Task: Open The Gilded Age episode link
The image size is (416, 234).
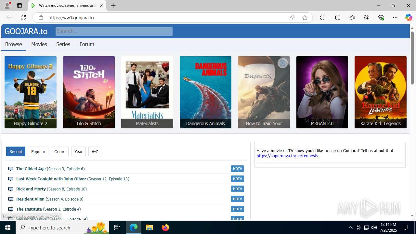Action: (50, 169)
